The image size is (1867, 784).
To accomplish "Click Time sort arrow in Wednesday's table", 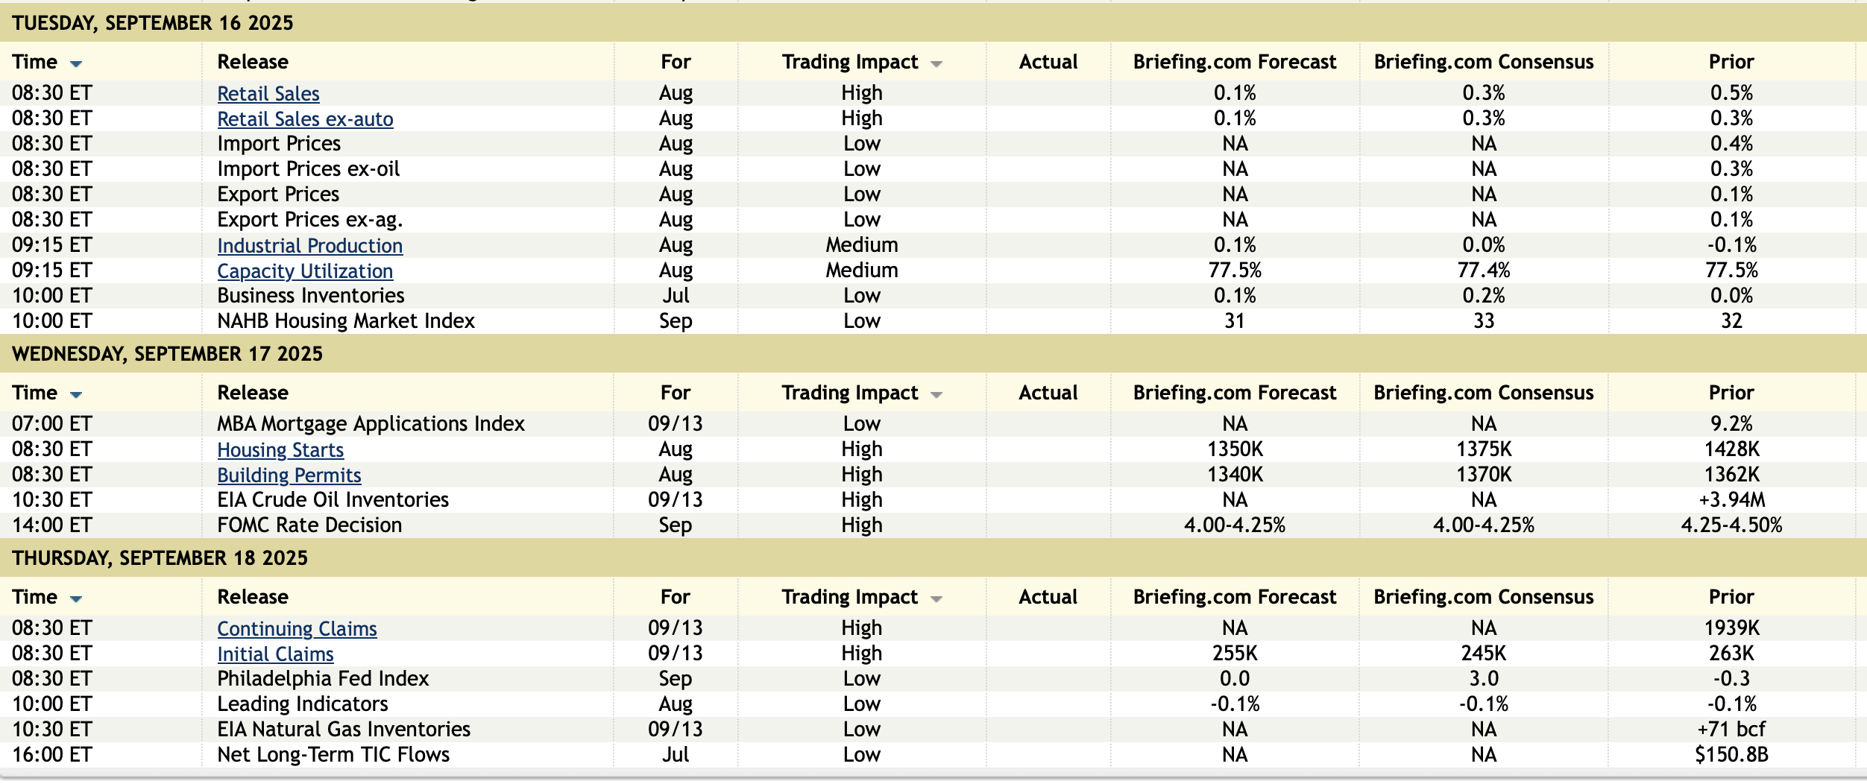I will pyautogui.click(x=76, y=394).
